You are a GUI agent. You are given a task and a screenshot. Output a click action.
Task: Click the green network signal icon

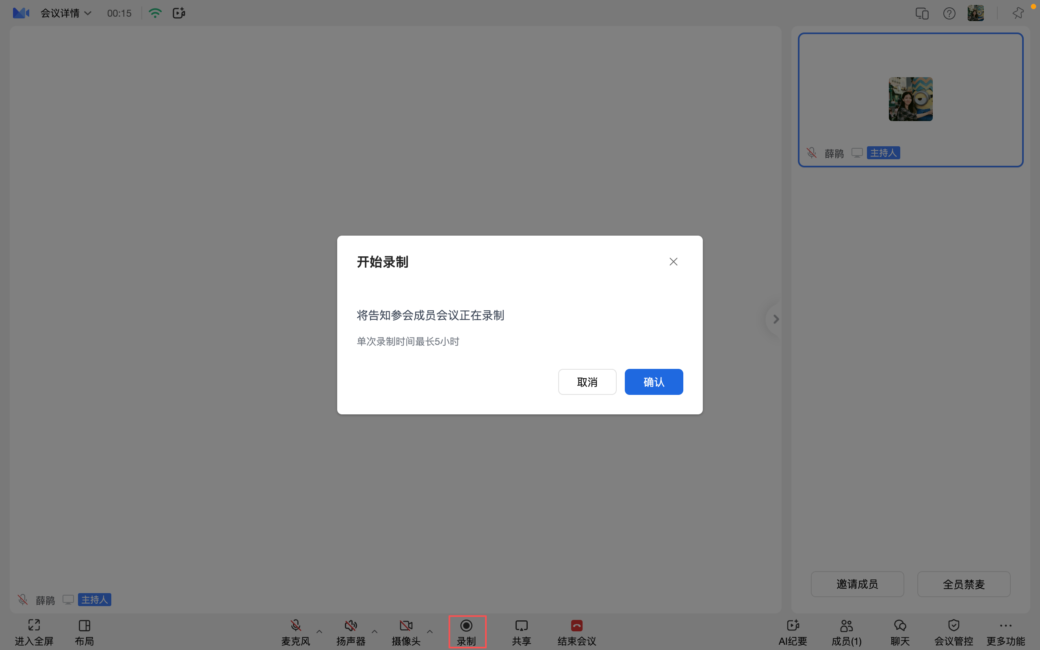(155, 13)
